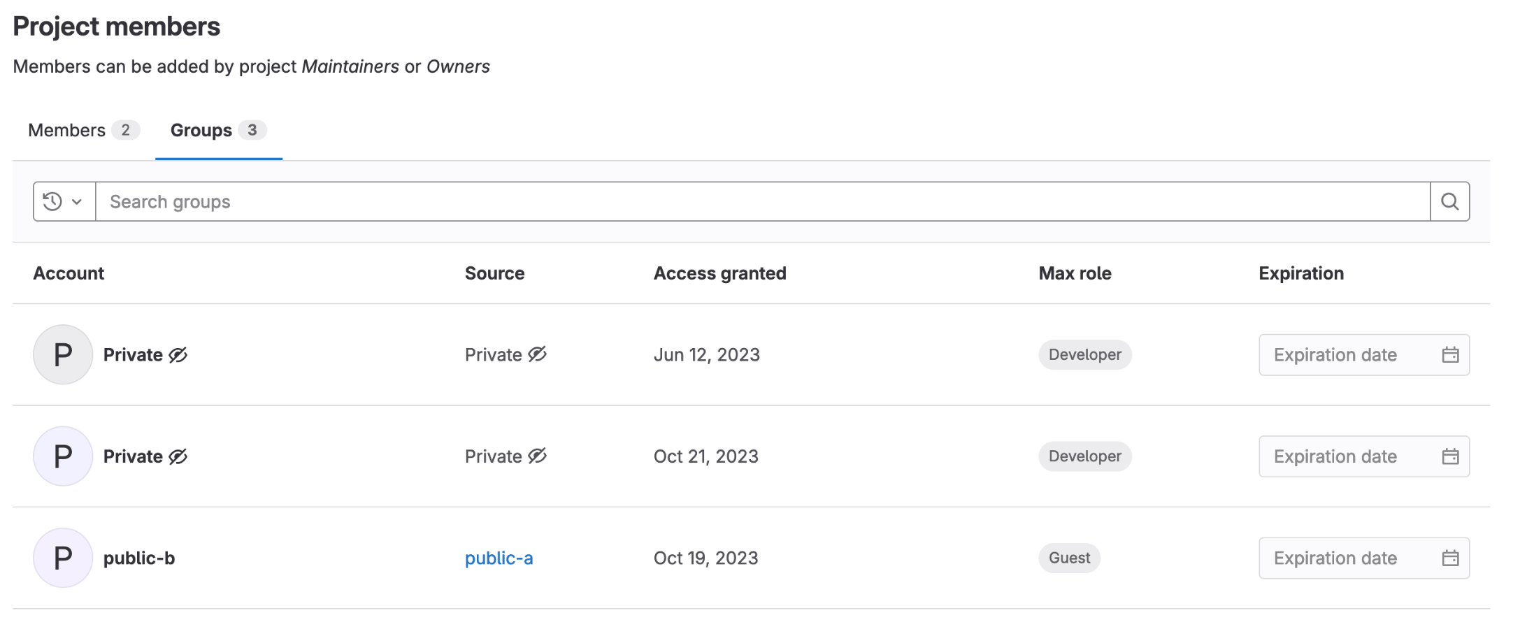Click the search magnifier icon

tap(1449, 201)
